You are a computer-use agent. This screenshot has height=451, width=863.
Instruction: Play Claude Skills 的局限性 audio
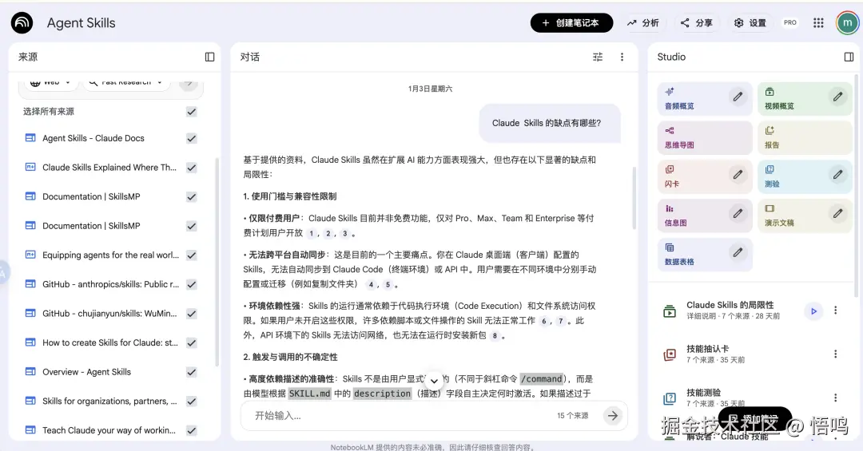813,311
